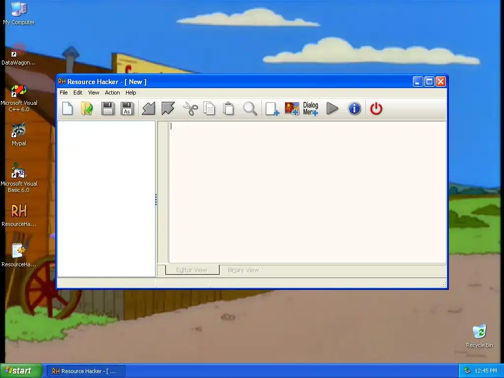Screen dimensions: 504x378
Task: Open the Windows start button
Action: pyautogui.click(x=21, y=371)
